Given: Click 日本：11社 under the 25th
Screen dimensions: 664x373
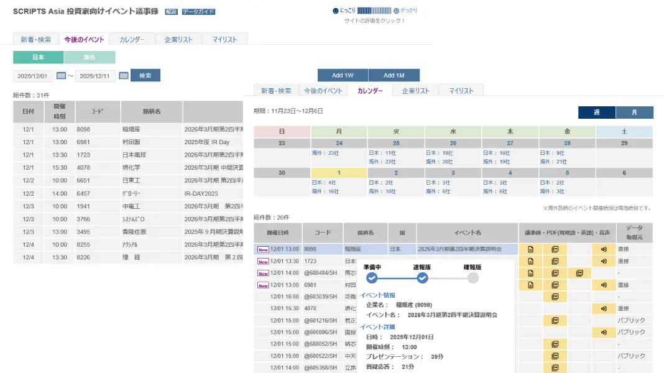Looking at the screenshot, I should tap(382, 153).
